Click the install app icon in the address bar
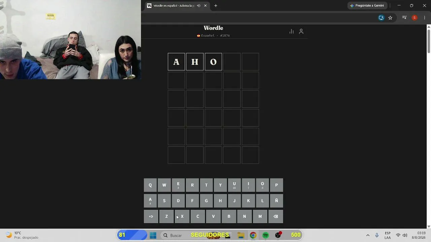Viewport: 431px width, 242px height. pyautogui.click(x=381, y=18)
